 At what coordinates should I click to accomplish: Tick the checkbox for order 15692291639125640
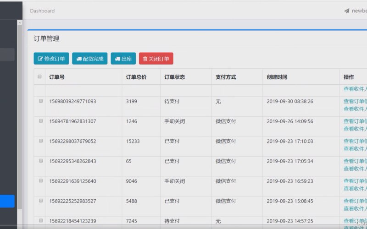pyautogui.click(x=41, y=180)
